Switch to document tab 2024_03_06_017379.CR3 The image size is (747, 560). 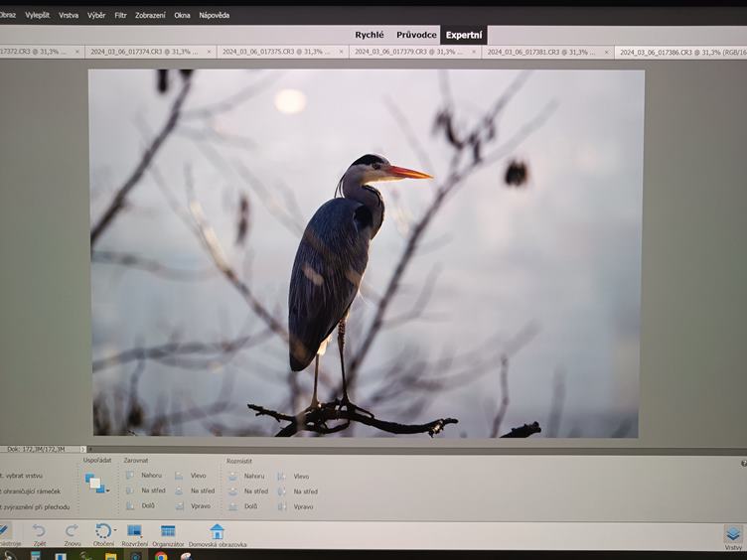click(415, 52)
